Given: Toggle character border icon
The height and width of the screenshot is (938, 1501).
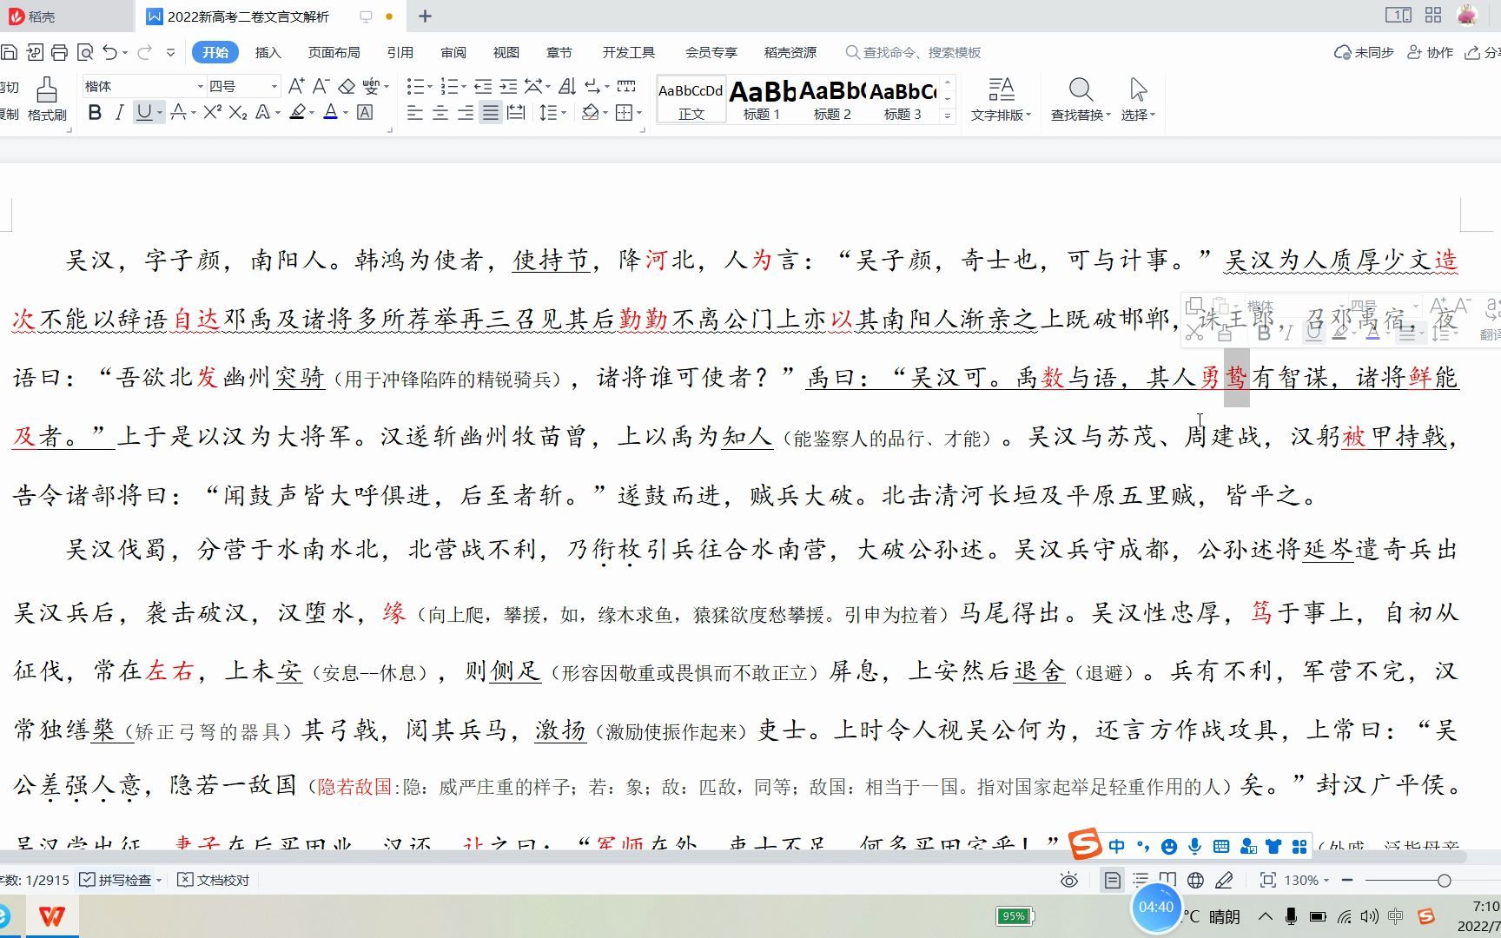Looking at the screenshot, I should point(365,113).
